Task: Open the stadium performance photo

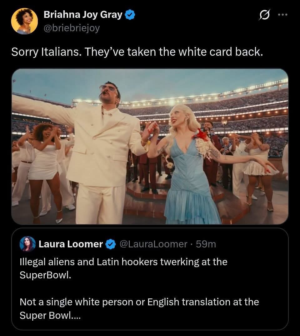Action: 150,146
